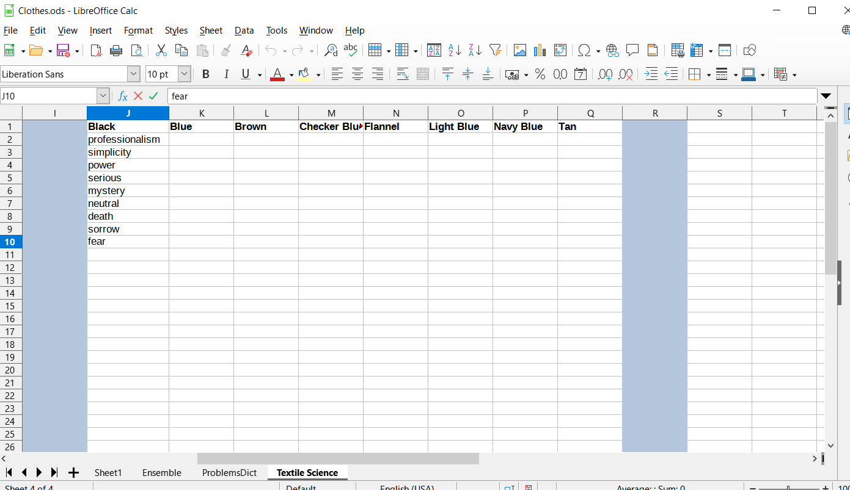The image size is (850, 490).
Task: Open the Borders dropdown arrow
Action: pos(709,75)
